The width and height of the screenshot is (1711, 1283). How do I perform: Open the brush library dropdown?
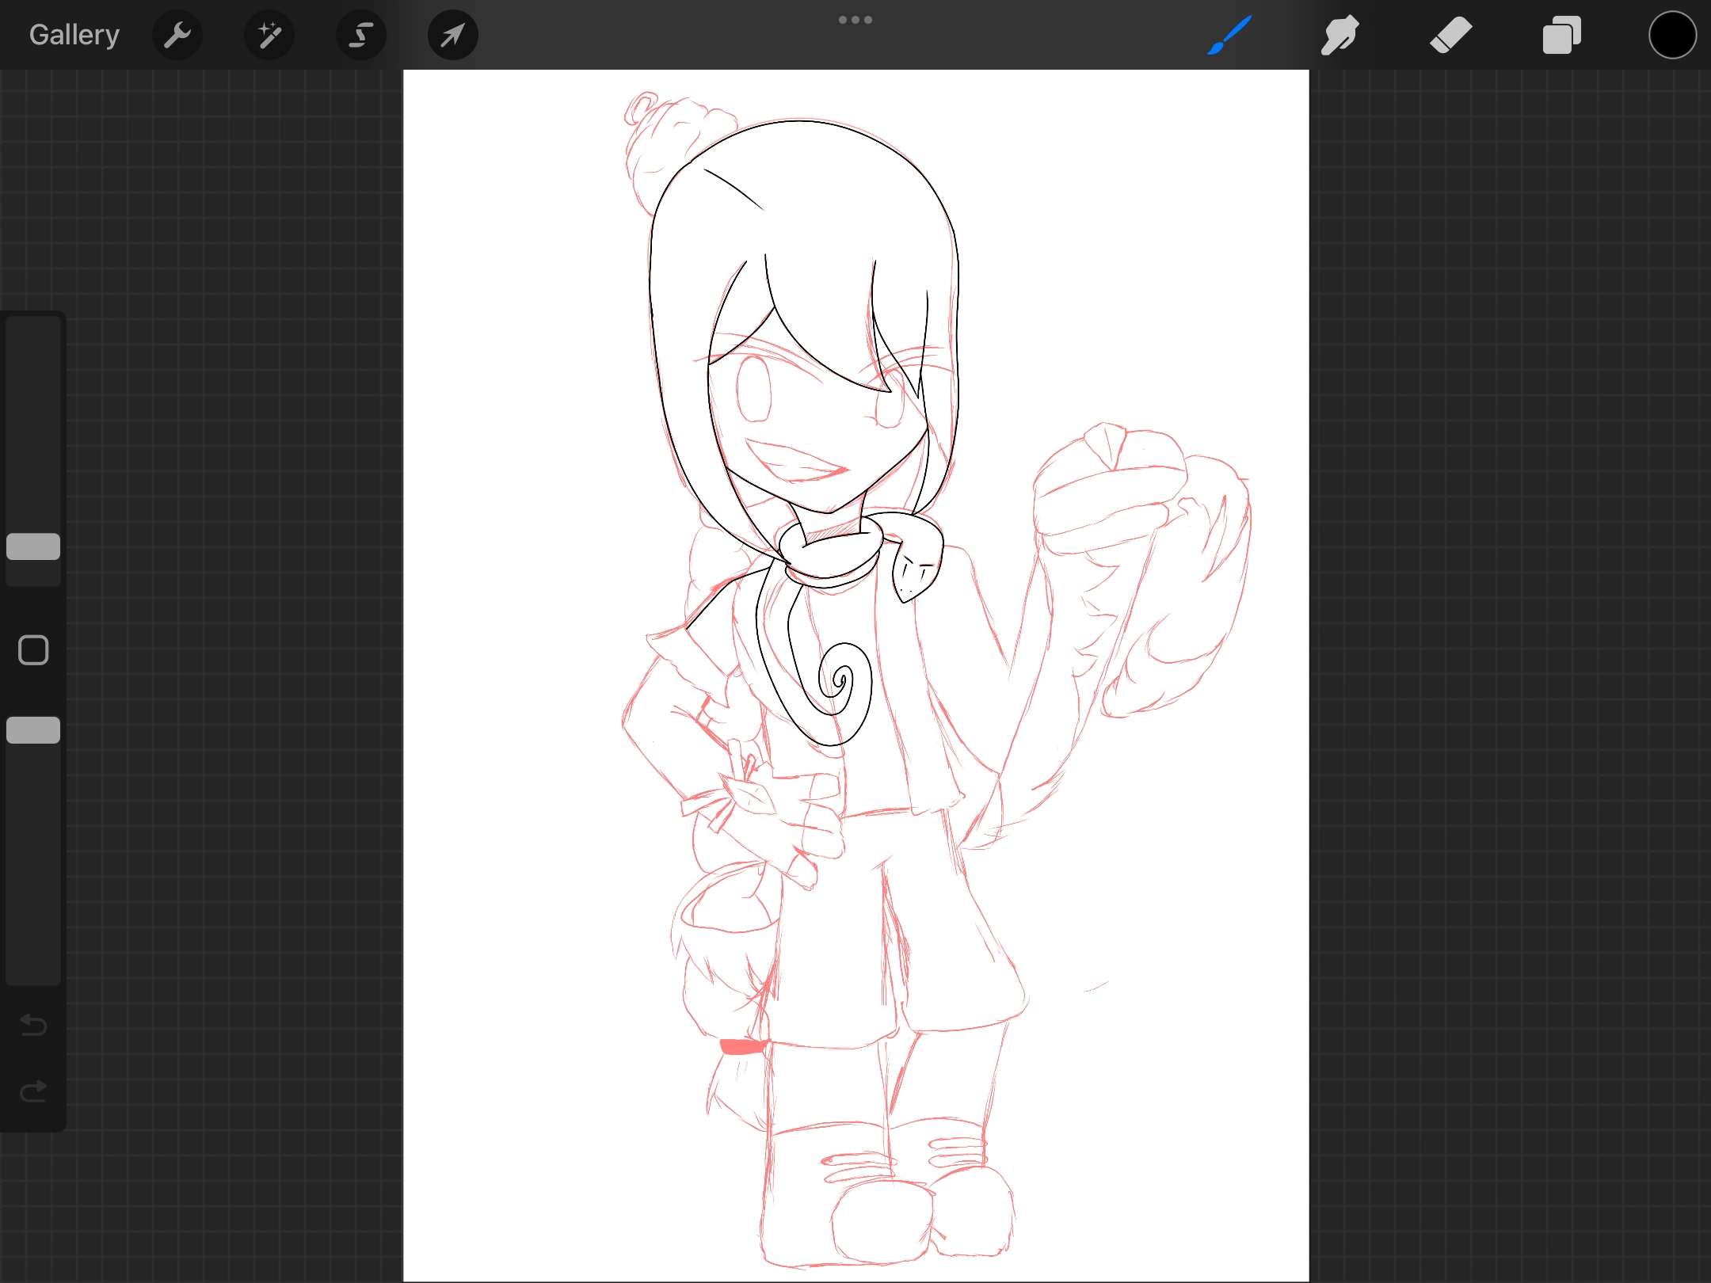click(x=1229, y=34)
